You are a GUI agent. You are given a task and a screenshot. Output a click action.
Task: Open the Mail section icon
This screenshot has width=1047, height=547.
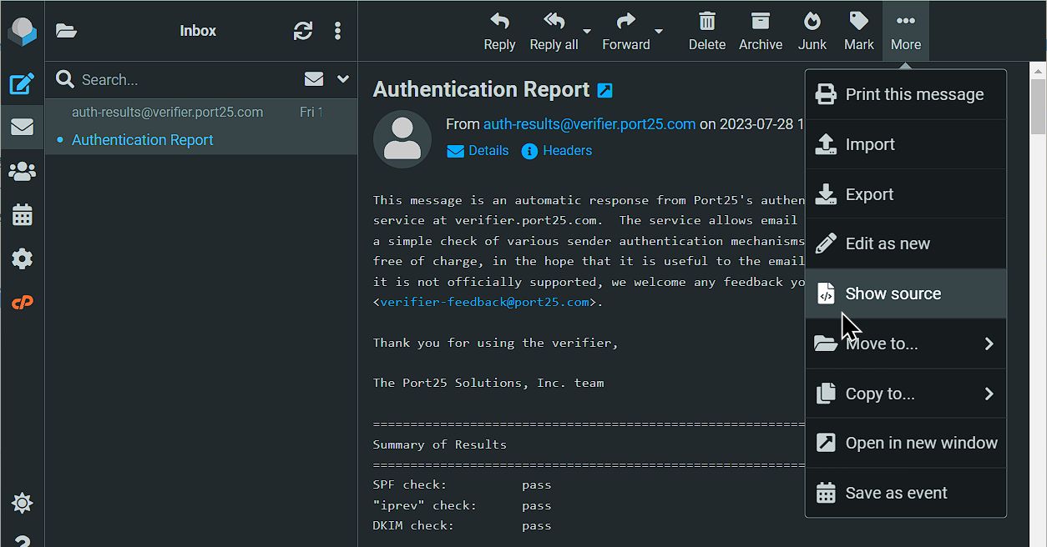[22, 127]
